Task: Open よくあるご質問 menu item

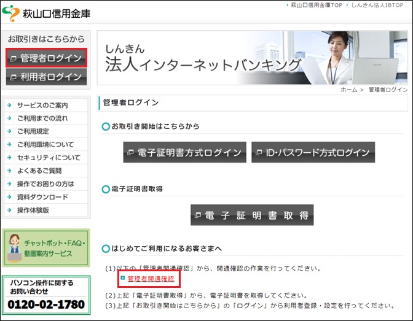Action: tap(39, 171)
